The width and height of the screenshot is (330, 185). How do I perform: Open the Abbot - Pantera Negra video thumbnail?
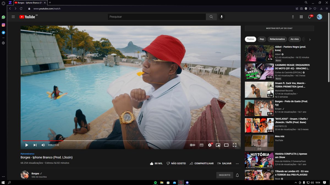coord(259,53)
